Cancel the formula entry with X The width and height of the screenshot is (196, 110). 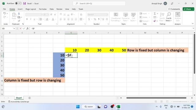pyautogui.click(x=21, y=28)
